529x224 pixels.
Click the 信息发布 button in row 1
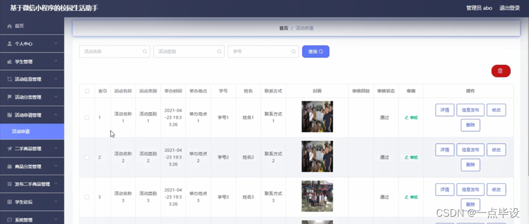tap(470, 110)
